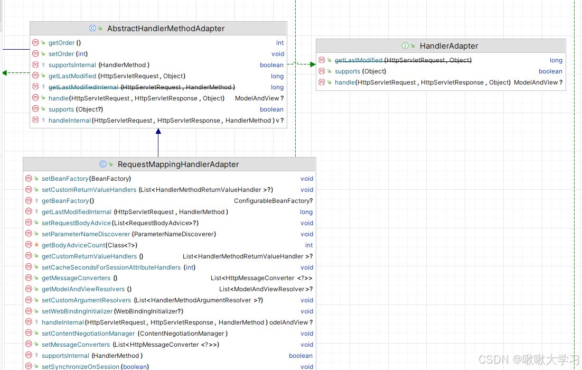
Task: Select supportsInternal (HandlerMethod) in AbstractHandlerMethodAdapter
Action: pyautogui.click(x=99, y=65)
